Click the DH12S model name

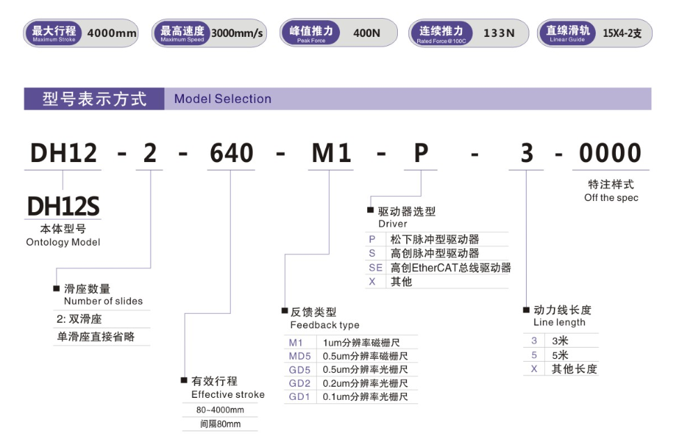click(x=63, y=207)
